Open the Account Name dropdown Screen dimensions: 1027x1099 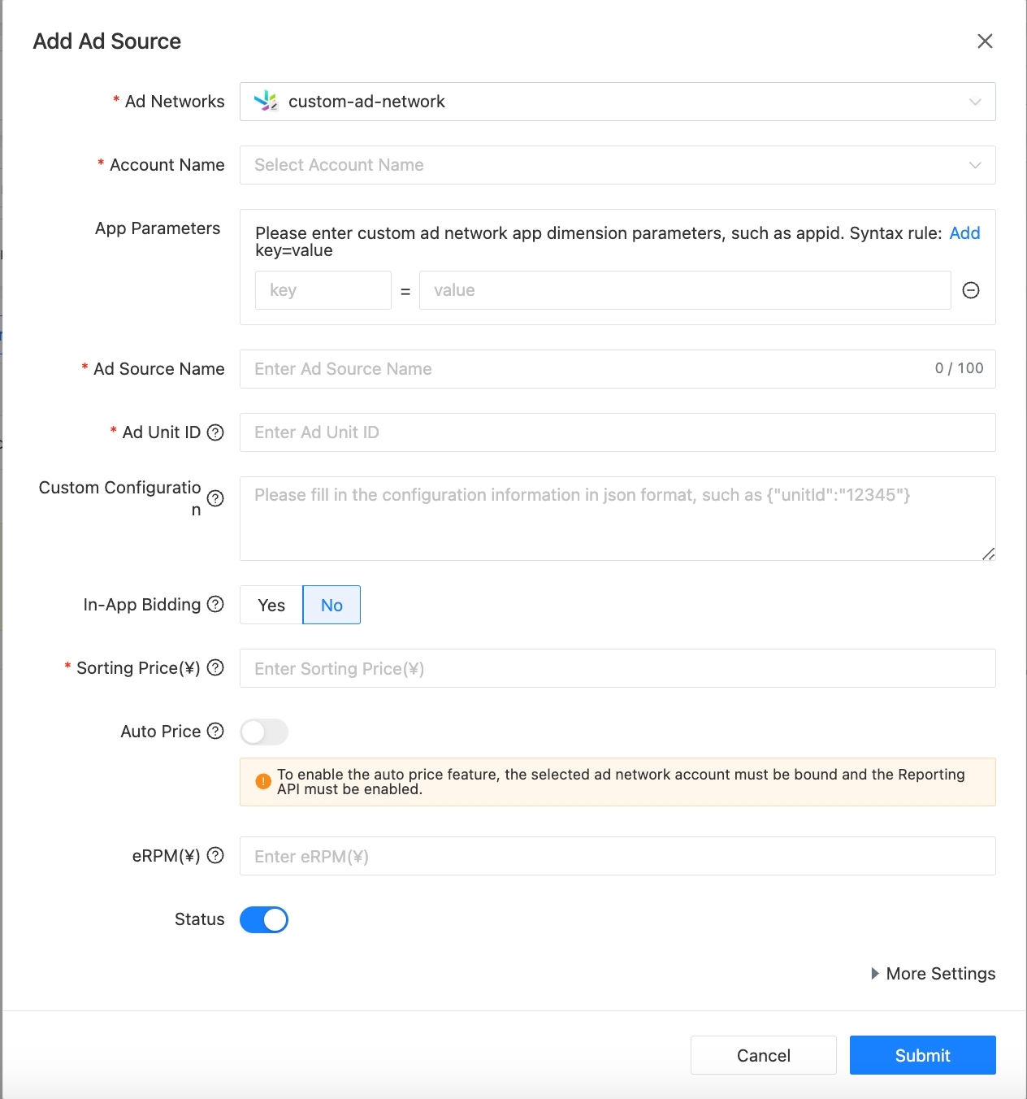click(617, 165)
